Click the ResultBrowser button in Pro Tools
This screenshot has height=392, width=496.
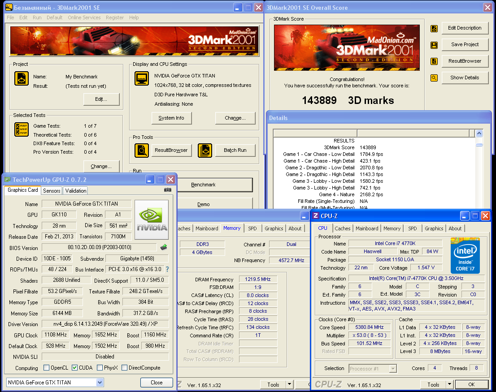(x=171, y=151)
